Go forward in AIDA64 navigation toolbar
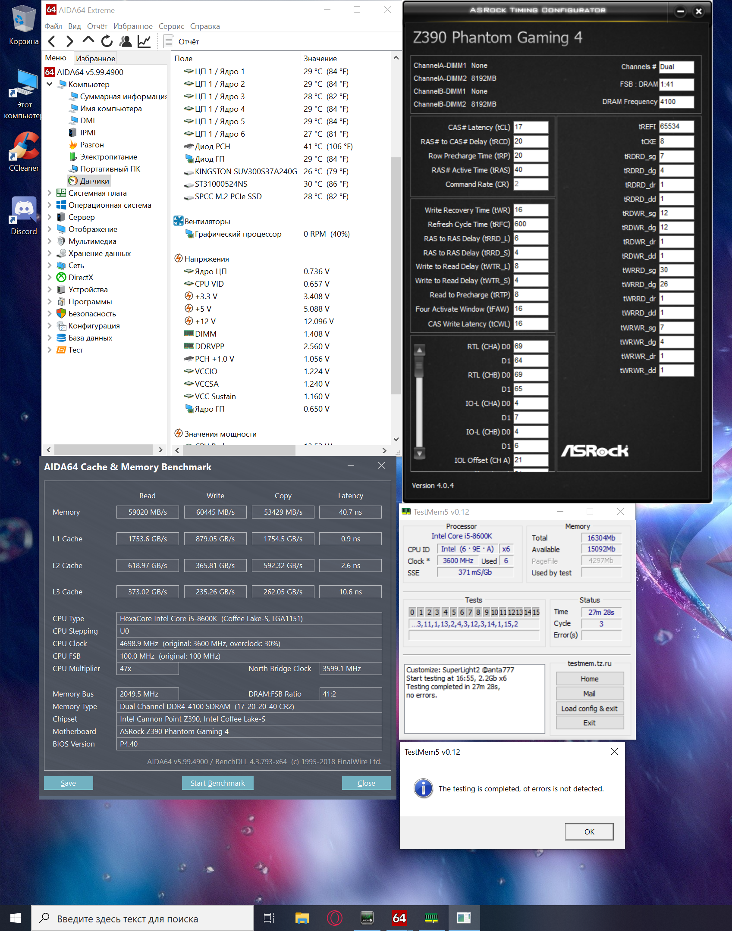This screenshot has height=931, width=732. pos(69,41)
